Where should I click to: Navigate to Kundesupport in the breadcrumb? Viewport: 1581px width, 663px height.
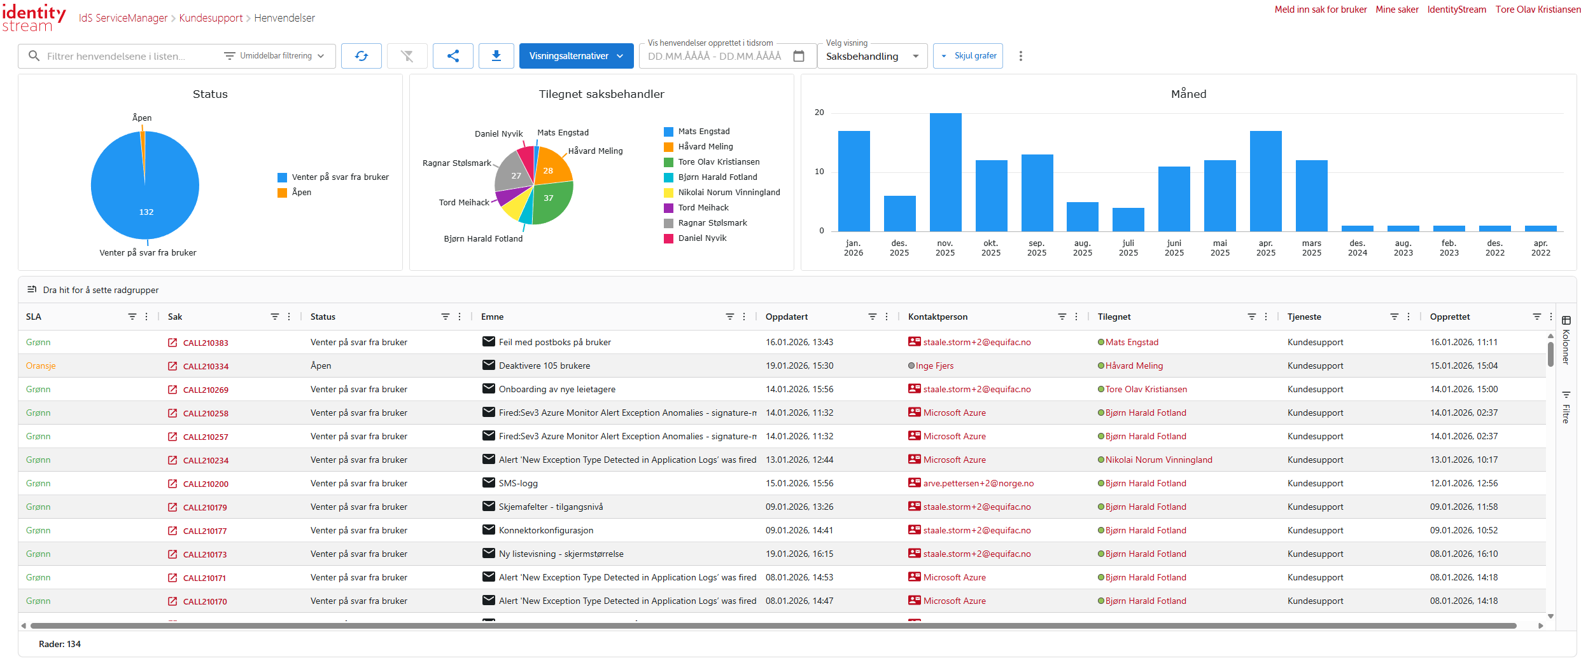[211, 18]
